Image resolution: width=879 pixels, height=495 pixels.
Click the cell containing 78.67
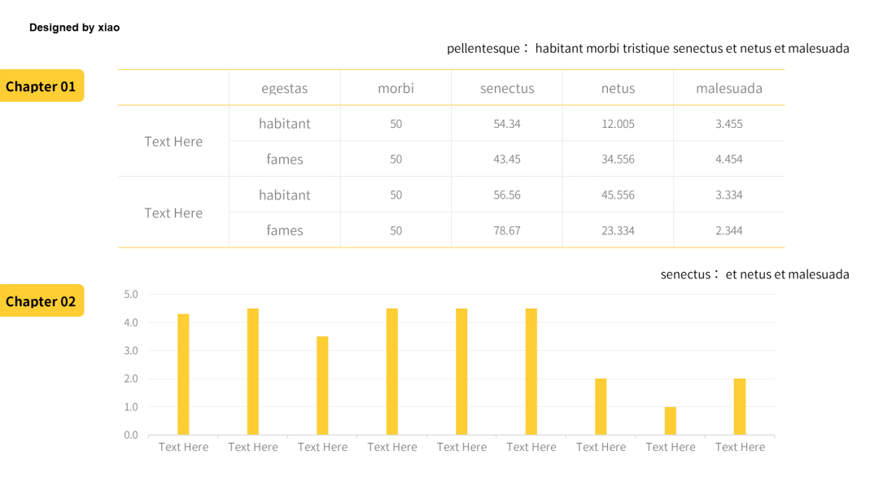[x=507, y=230]
